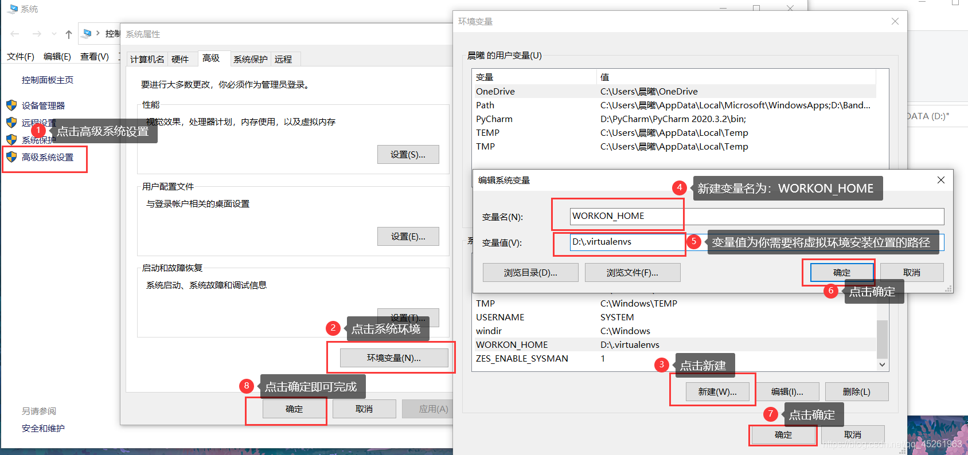Click the Variable column header
The width and height of the screenshot is (968, 455).
(534, 77)
